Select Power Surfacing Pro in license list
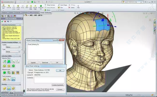Image resolution: width=157 pixels, height=97 pixels. [33, 44]
